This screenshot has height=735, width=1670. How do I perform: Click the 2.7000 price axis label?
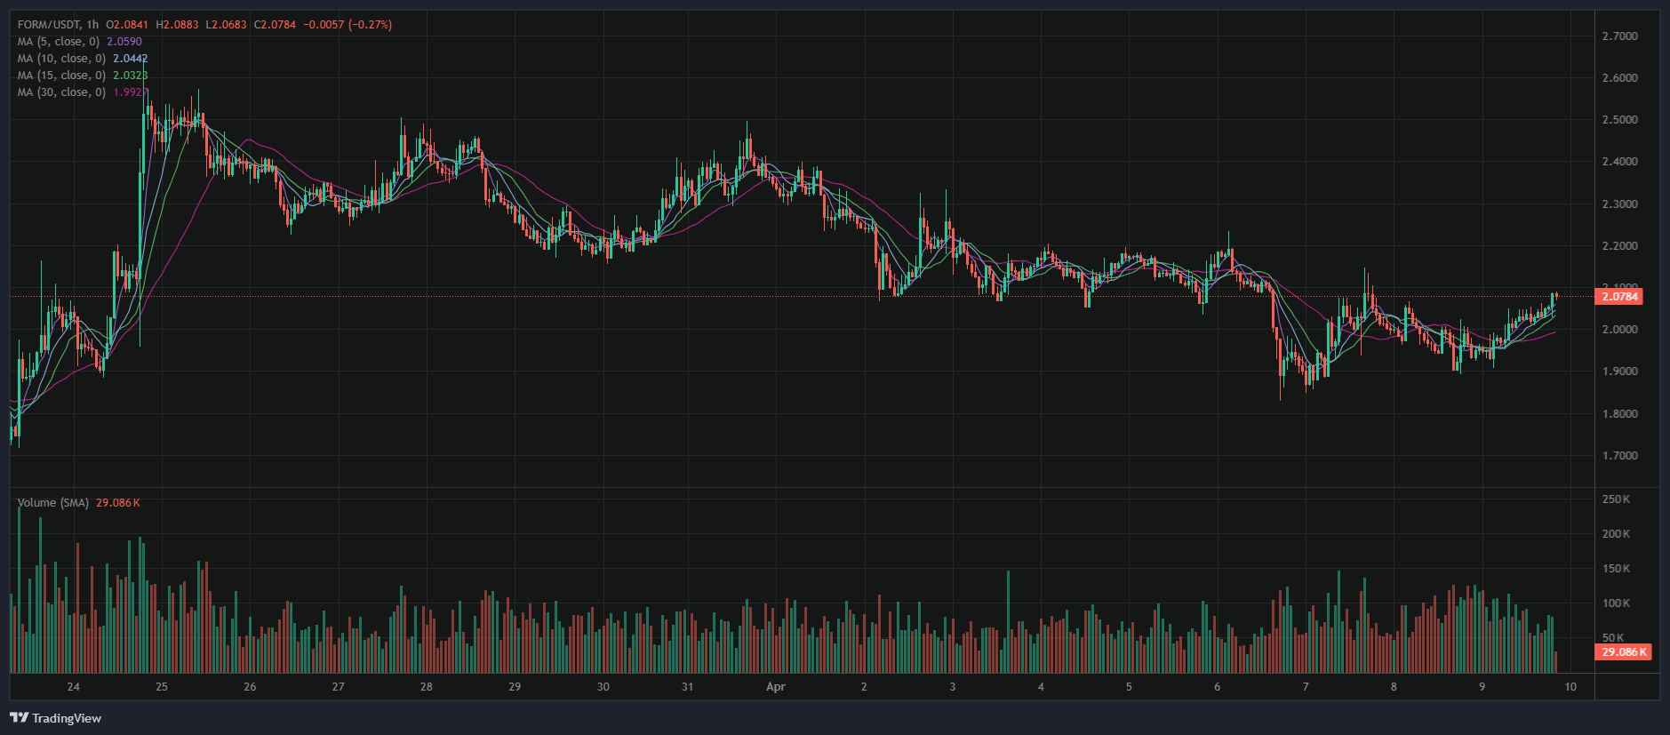[x=1619, y=36]
